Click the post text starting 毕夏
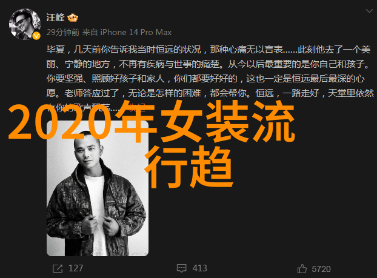 210,78
